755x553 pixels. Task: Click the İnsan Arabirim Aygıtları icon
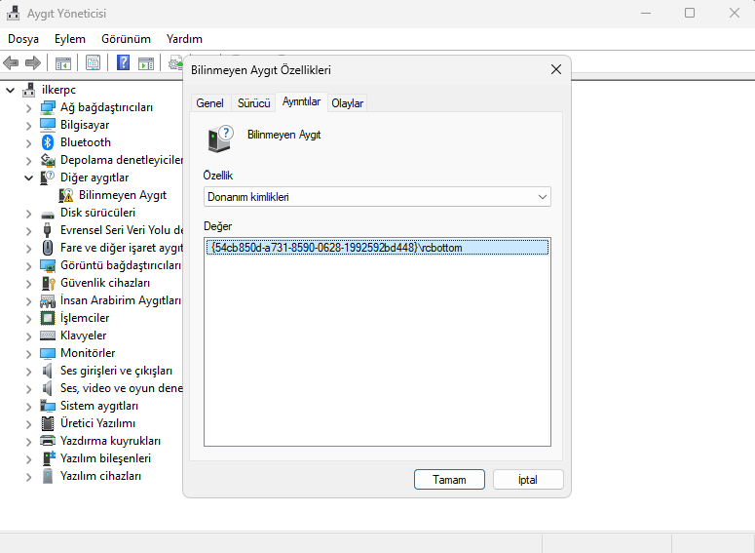[x=48, y=300]
